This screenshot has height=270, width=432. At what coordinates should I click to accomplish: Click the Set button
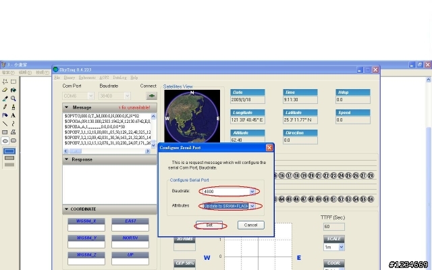(x=209, y=225)
